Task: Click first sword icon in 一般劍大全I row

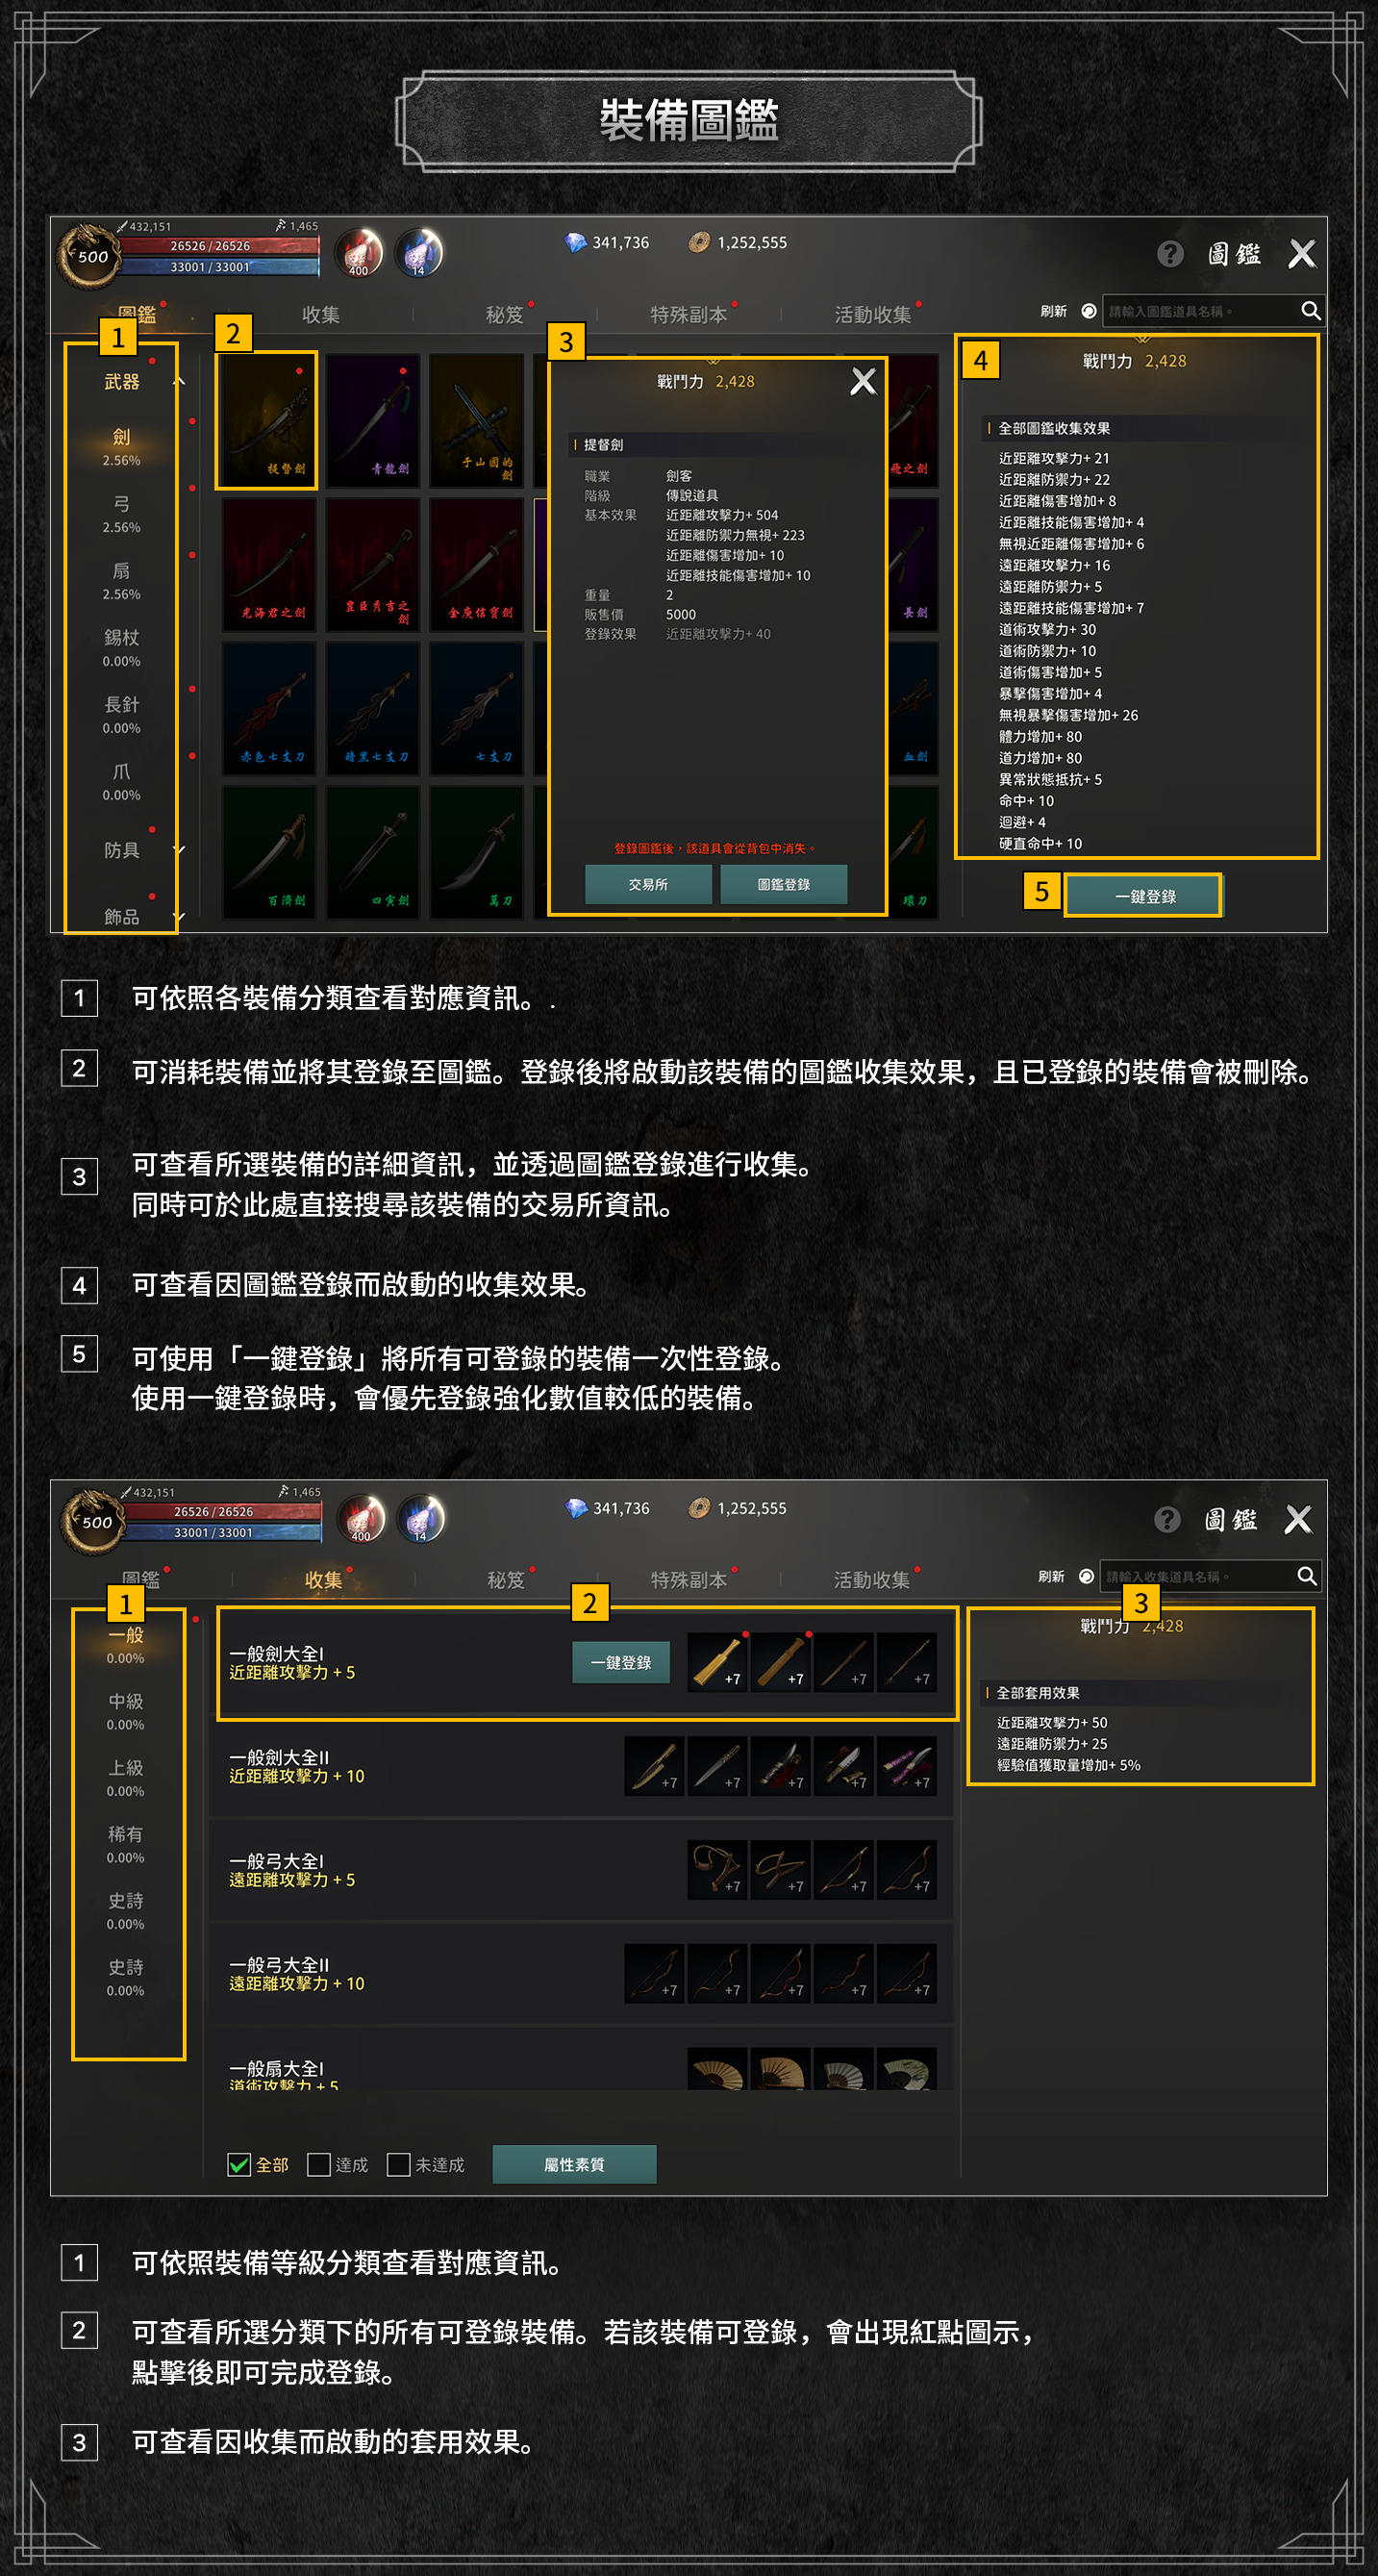Action: coord(717,1661)
